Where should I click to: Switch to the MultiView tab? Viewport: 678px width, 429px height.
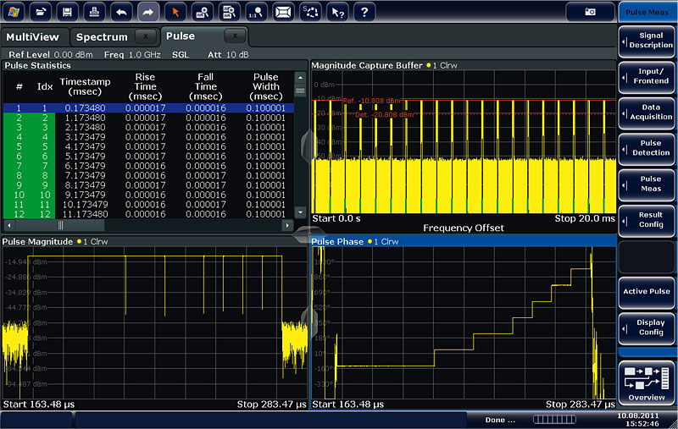coord(31,37)
